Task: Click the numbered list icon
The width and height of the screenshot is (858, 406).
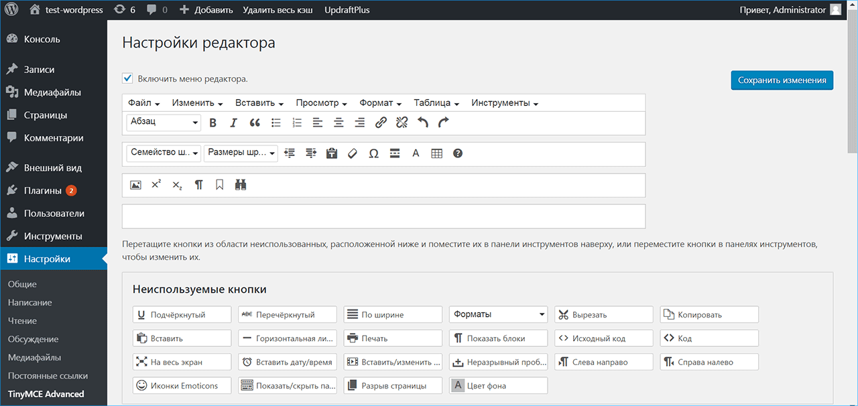Action: [x=297, y=123]
